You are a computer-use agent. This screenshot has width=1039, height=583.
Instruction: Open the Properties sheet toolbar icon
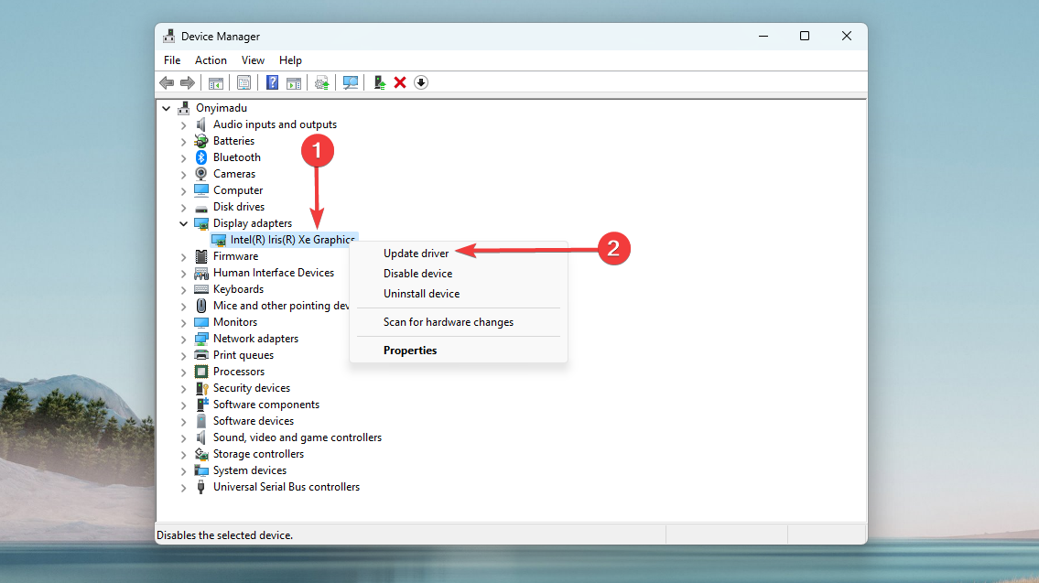[244, 82]
